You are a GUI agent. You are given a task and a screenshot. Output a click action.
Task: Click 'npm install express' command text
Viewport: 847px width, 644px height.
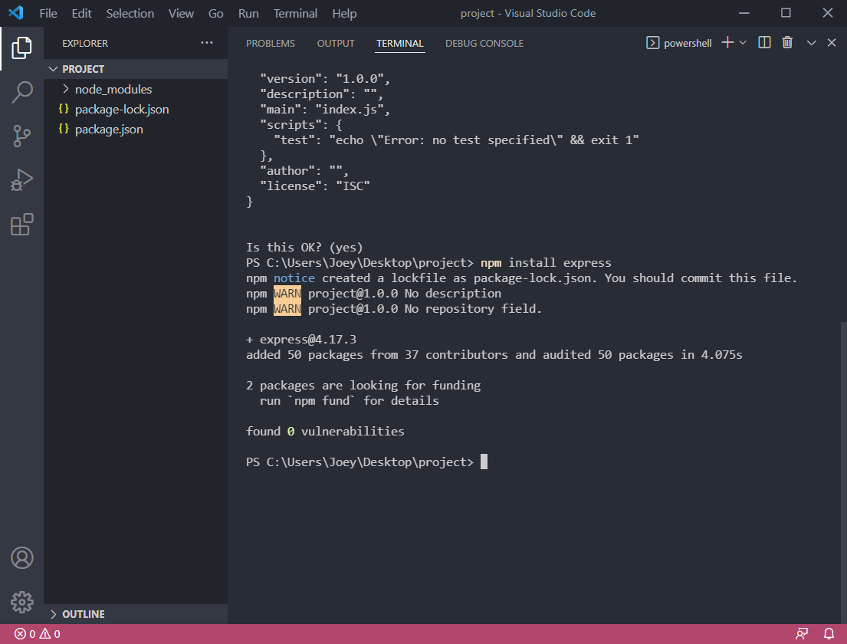pos(546,262)
